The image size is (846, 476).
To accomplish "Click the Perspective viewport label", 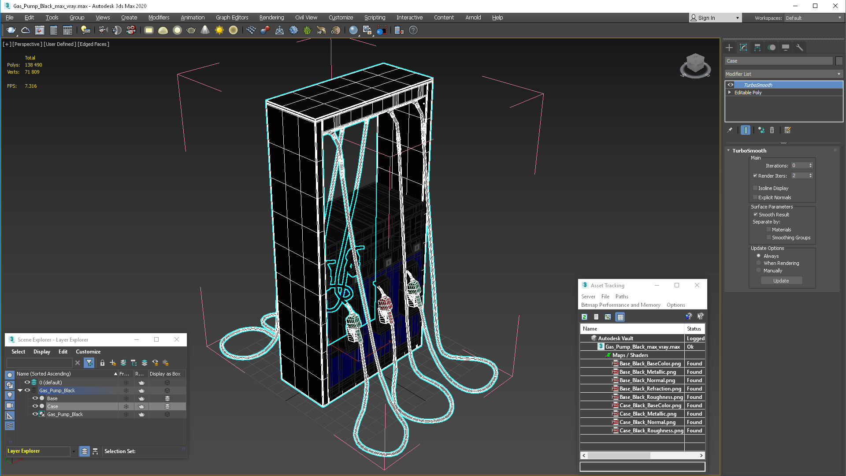I will (x=27, y=44).
